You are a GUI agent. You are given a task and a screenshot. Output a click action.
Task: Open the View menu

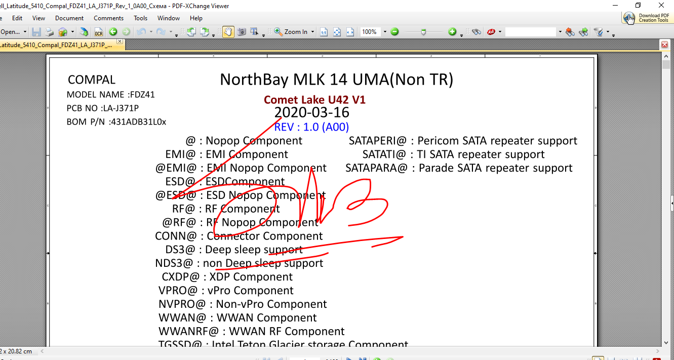pyautogui.click(x=38, y=18)
